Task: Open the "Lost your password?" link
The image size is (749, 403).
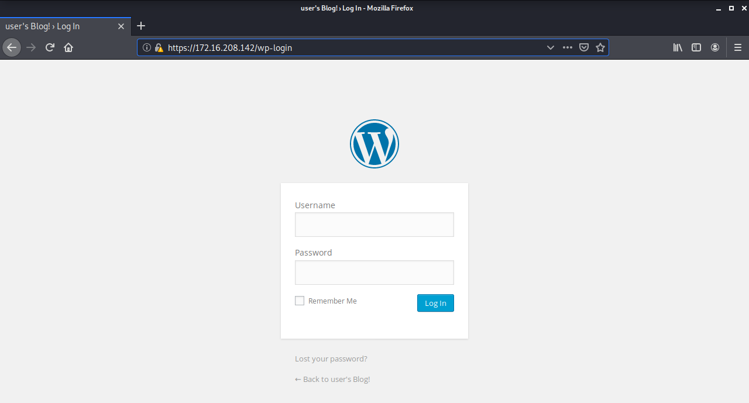Action: coord(331,359)
